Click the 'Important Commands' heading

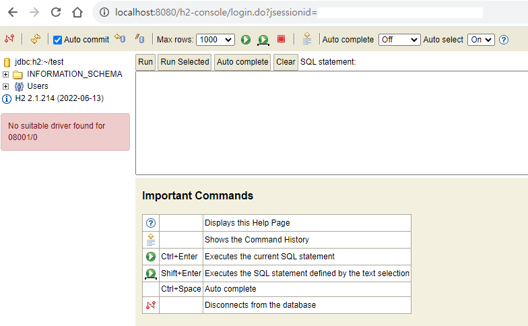coord(198,195)
